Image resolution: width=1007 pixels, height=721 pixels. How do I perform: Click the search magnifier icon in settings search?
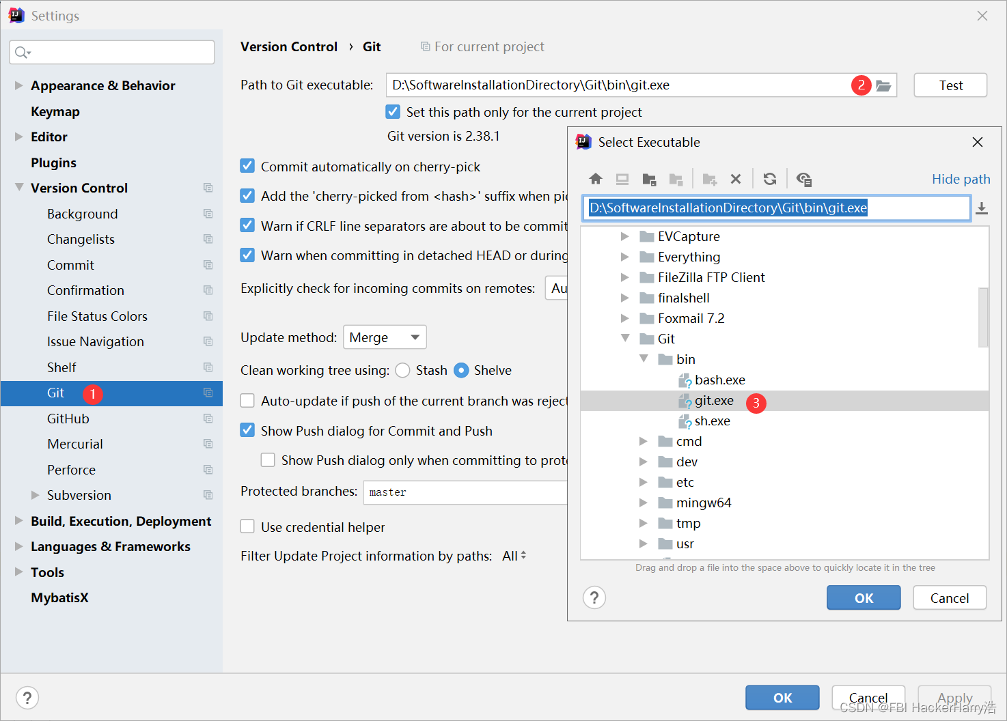(x=23, y=53)
